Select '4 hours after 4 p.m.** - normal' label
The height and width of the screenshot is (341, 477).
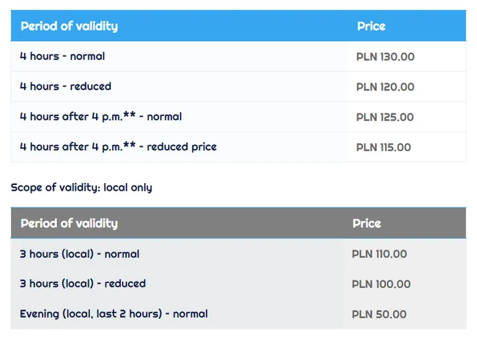tap(101, 117)
